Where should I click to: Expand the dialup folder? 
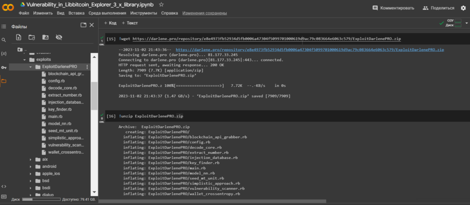pos(30,195)
